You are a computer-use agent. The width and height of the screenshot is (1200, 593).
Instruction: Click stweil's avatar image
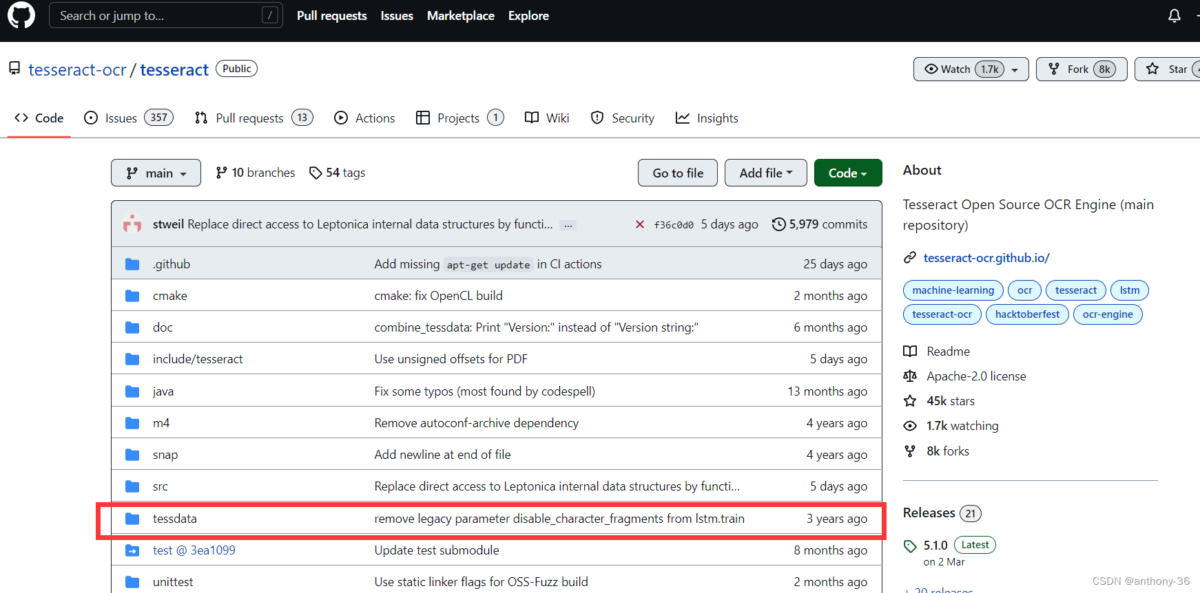(x=132, y=224)
